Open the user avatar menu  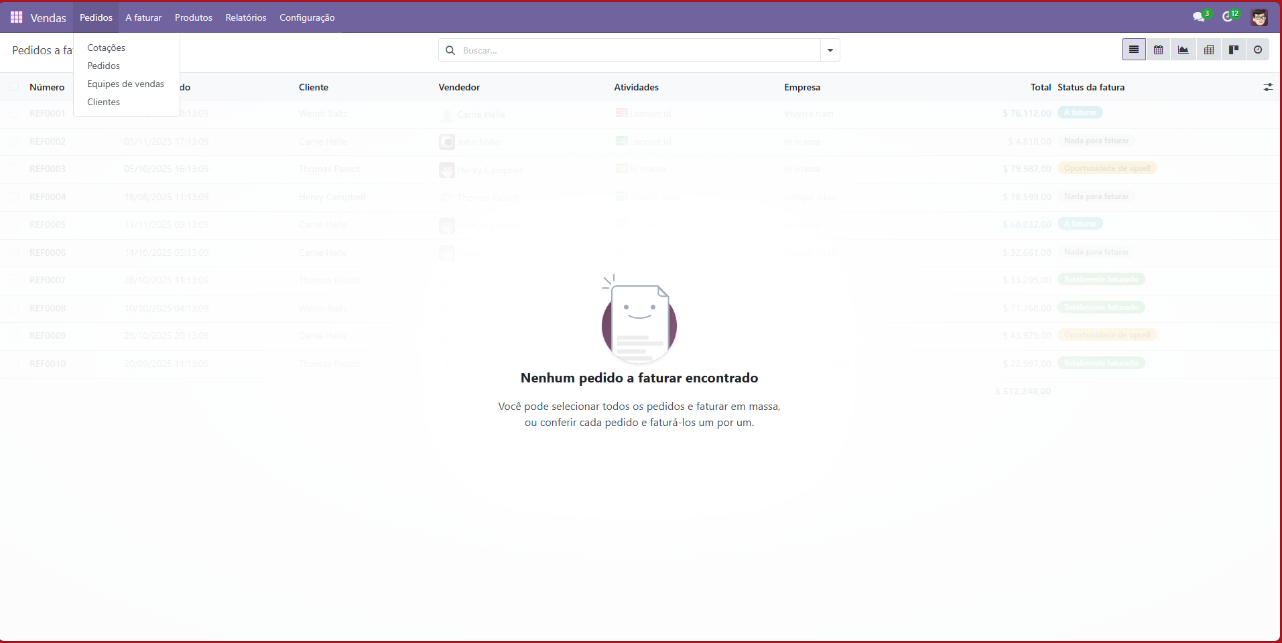pyautogui.click(x=1259, y=17)
